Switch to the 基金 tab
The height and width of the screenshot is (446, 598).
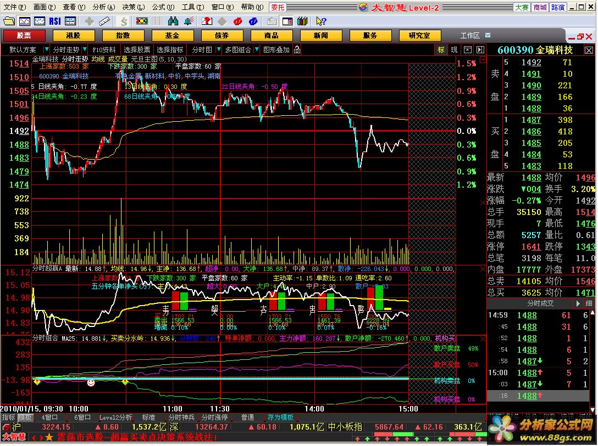(173, 36)
